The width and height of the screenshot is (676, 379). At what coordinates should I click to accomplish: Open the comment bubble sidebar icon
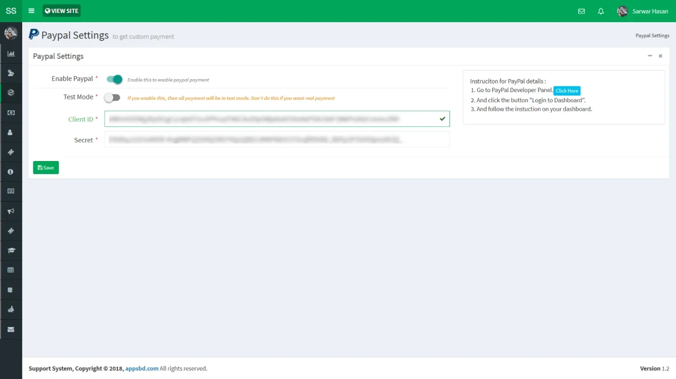tap(11, 290)
